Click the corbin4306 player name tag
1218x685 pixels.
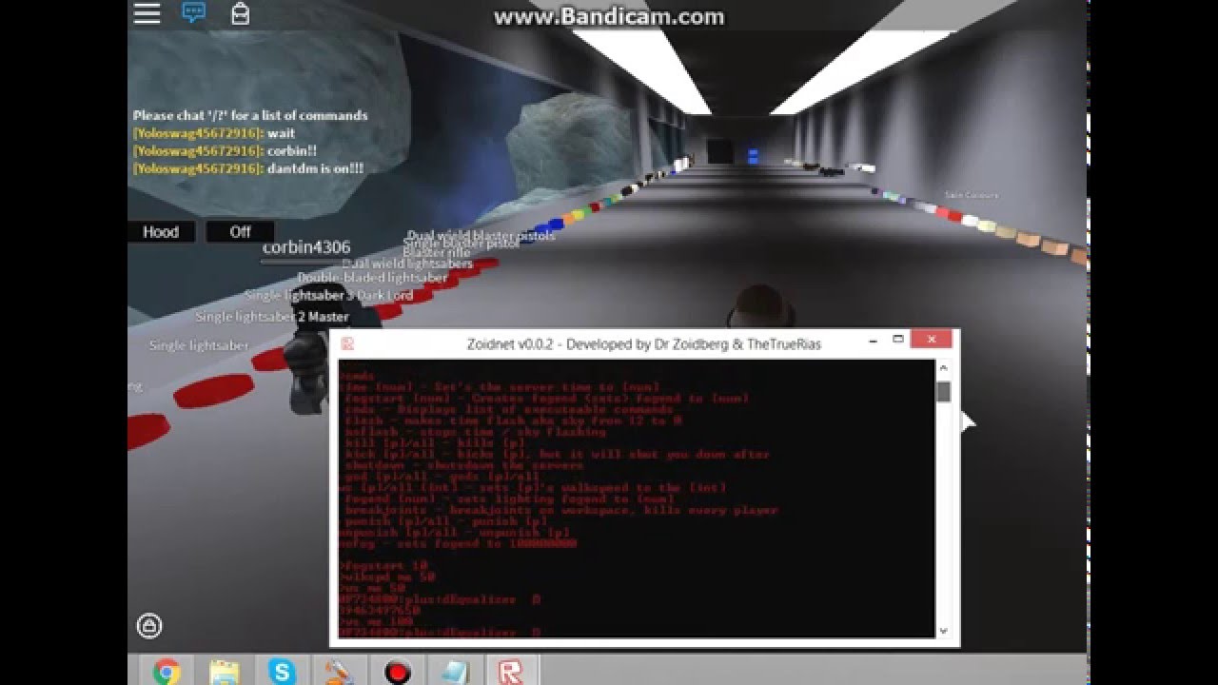click(306, 247)
